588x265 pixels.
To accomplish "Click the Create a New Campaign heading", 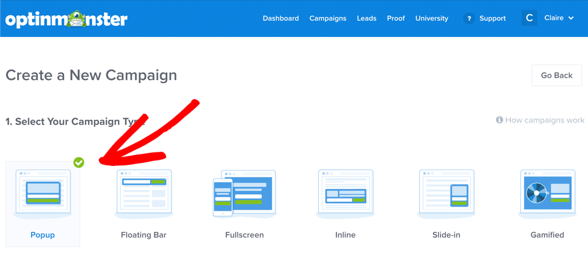I will click(91, 75).
